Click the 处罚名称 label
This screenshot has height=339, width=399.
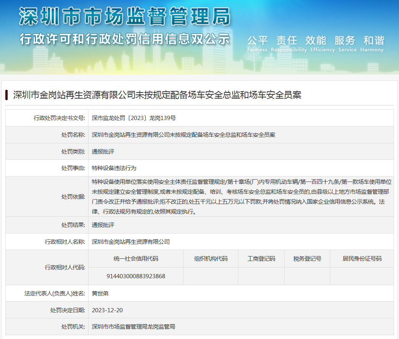tap(73, 135)
